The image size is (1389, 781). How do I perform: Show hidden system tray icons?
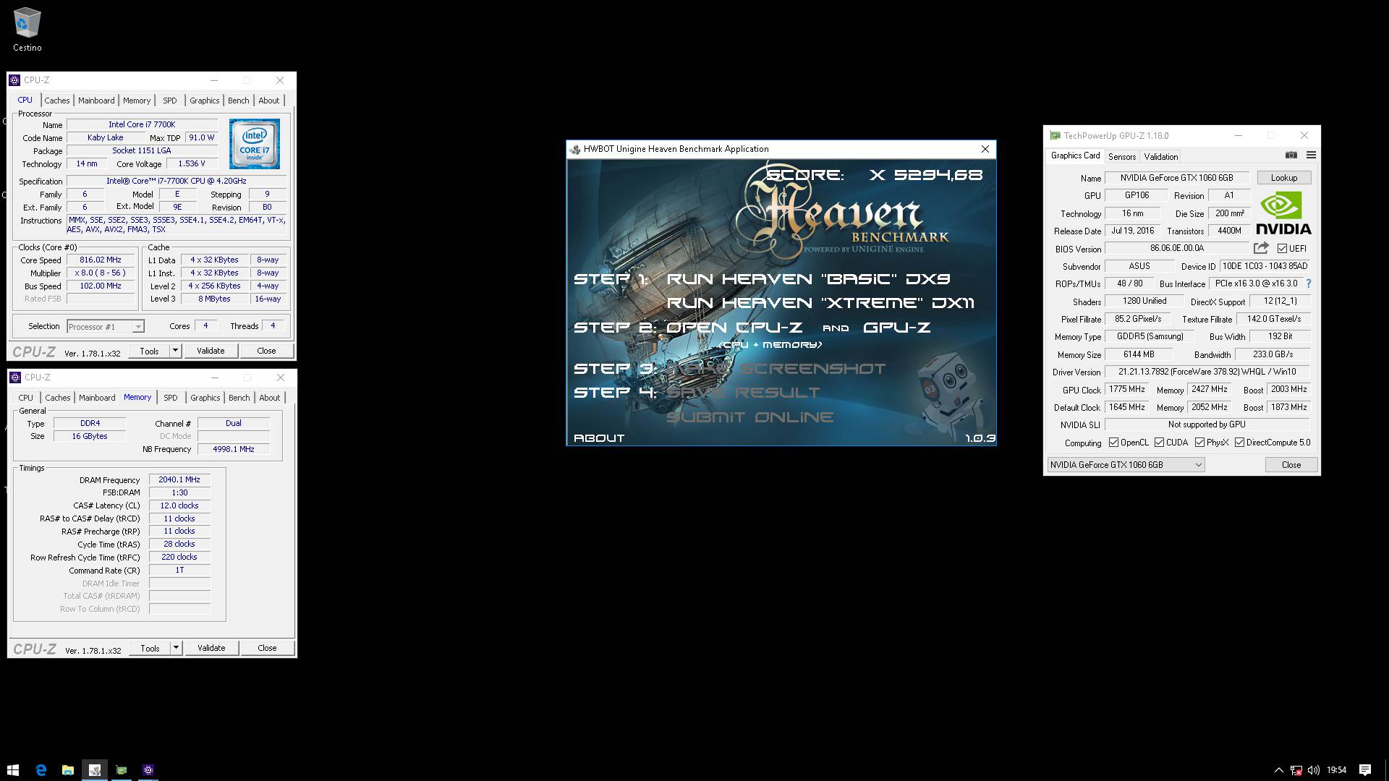tap(1278, 770)
